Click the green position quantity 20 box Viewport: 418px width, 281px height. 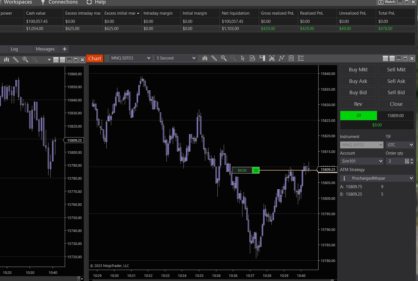click(x=358, y=116)
